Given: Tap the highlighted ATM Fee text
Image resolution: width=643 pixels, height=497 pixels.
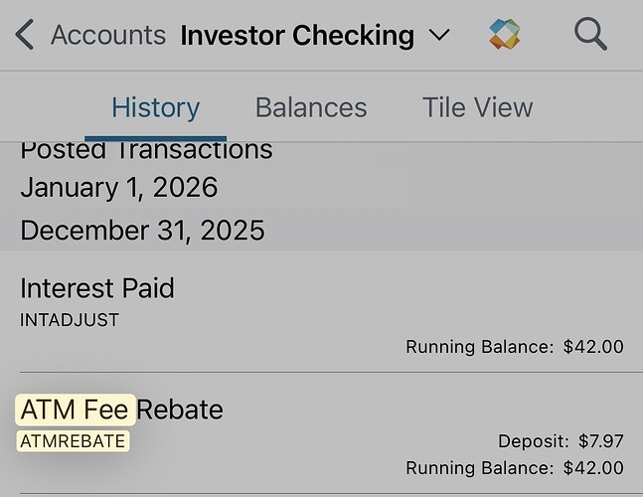Looking at the screenshot, I should [76, 409].
